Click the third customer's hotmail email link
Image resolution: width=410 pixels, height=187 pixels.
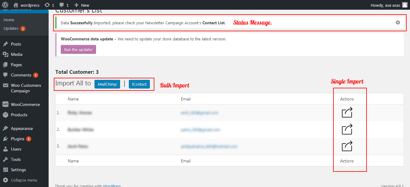[209, 146]
